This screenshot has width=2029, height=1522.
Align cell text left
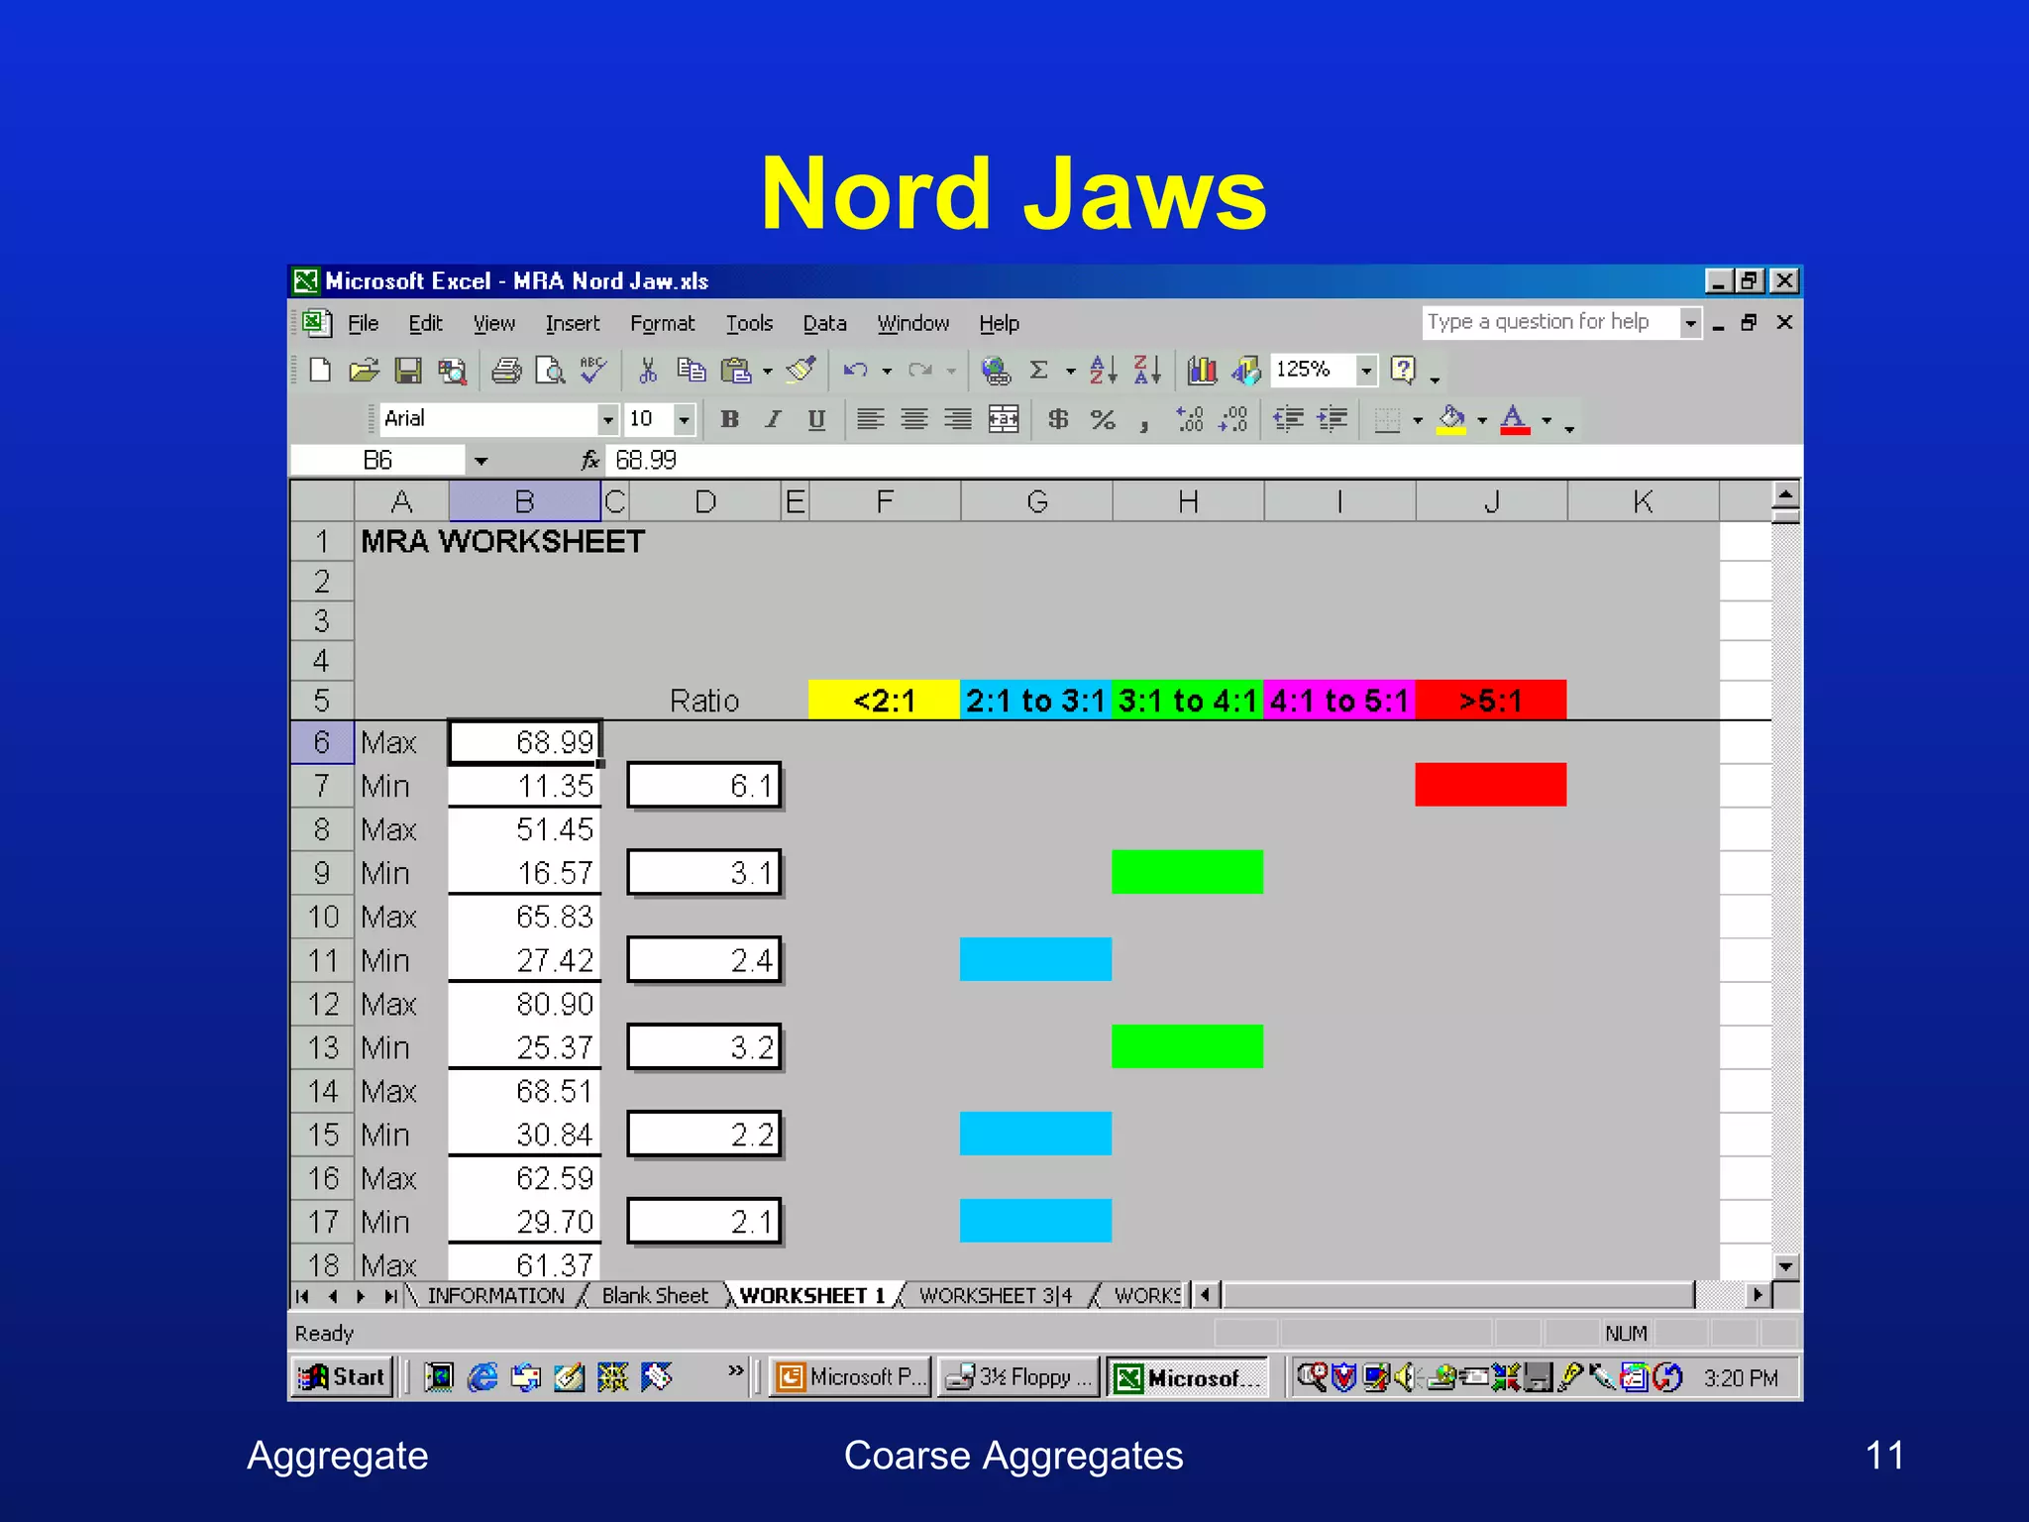point(870,420)
